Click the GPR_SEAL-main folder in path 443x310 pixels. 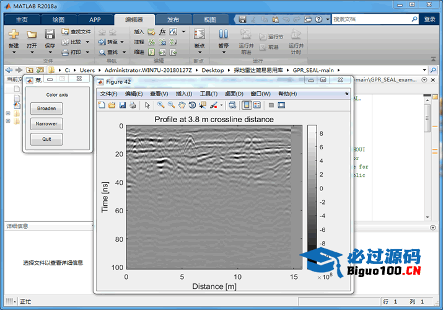tap(313, 70)
